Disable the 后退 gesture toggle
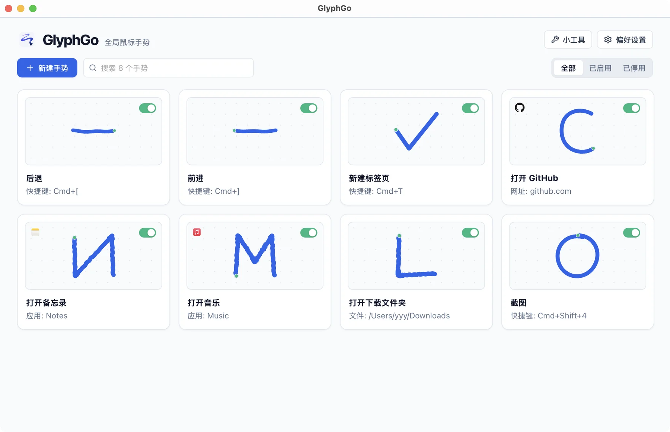 pos(147,108)
